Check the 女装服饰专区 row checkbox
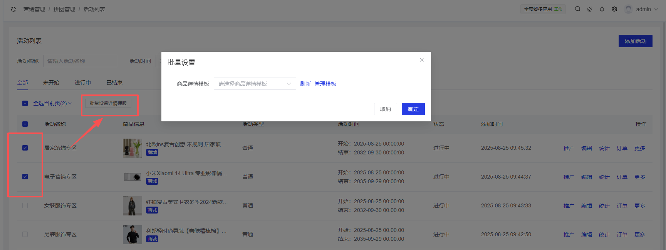Image resolution: width=666 pixels, height=250 pixels. (x=25, y=205)
